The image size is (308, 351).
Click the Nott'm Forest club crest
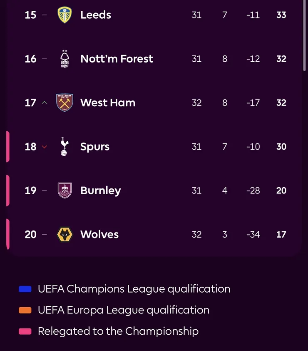coord(65,59)
